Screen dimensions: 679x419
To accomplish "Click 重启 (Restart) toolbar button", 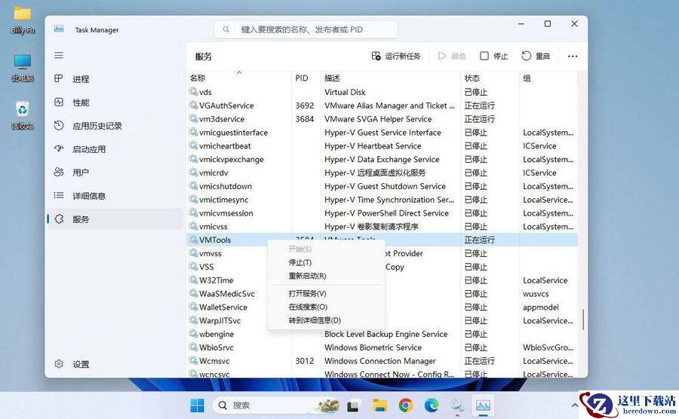I will 536,57.
